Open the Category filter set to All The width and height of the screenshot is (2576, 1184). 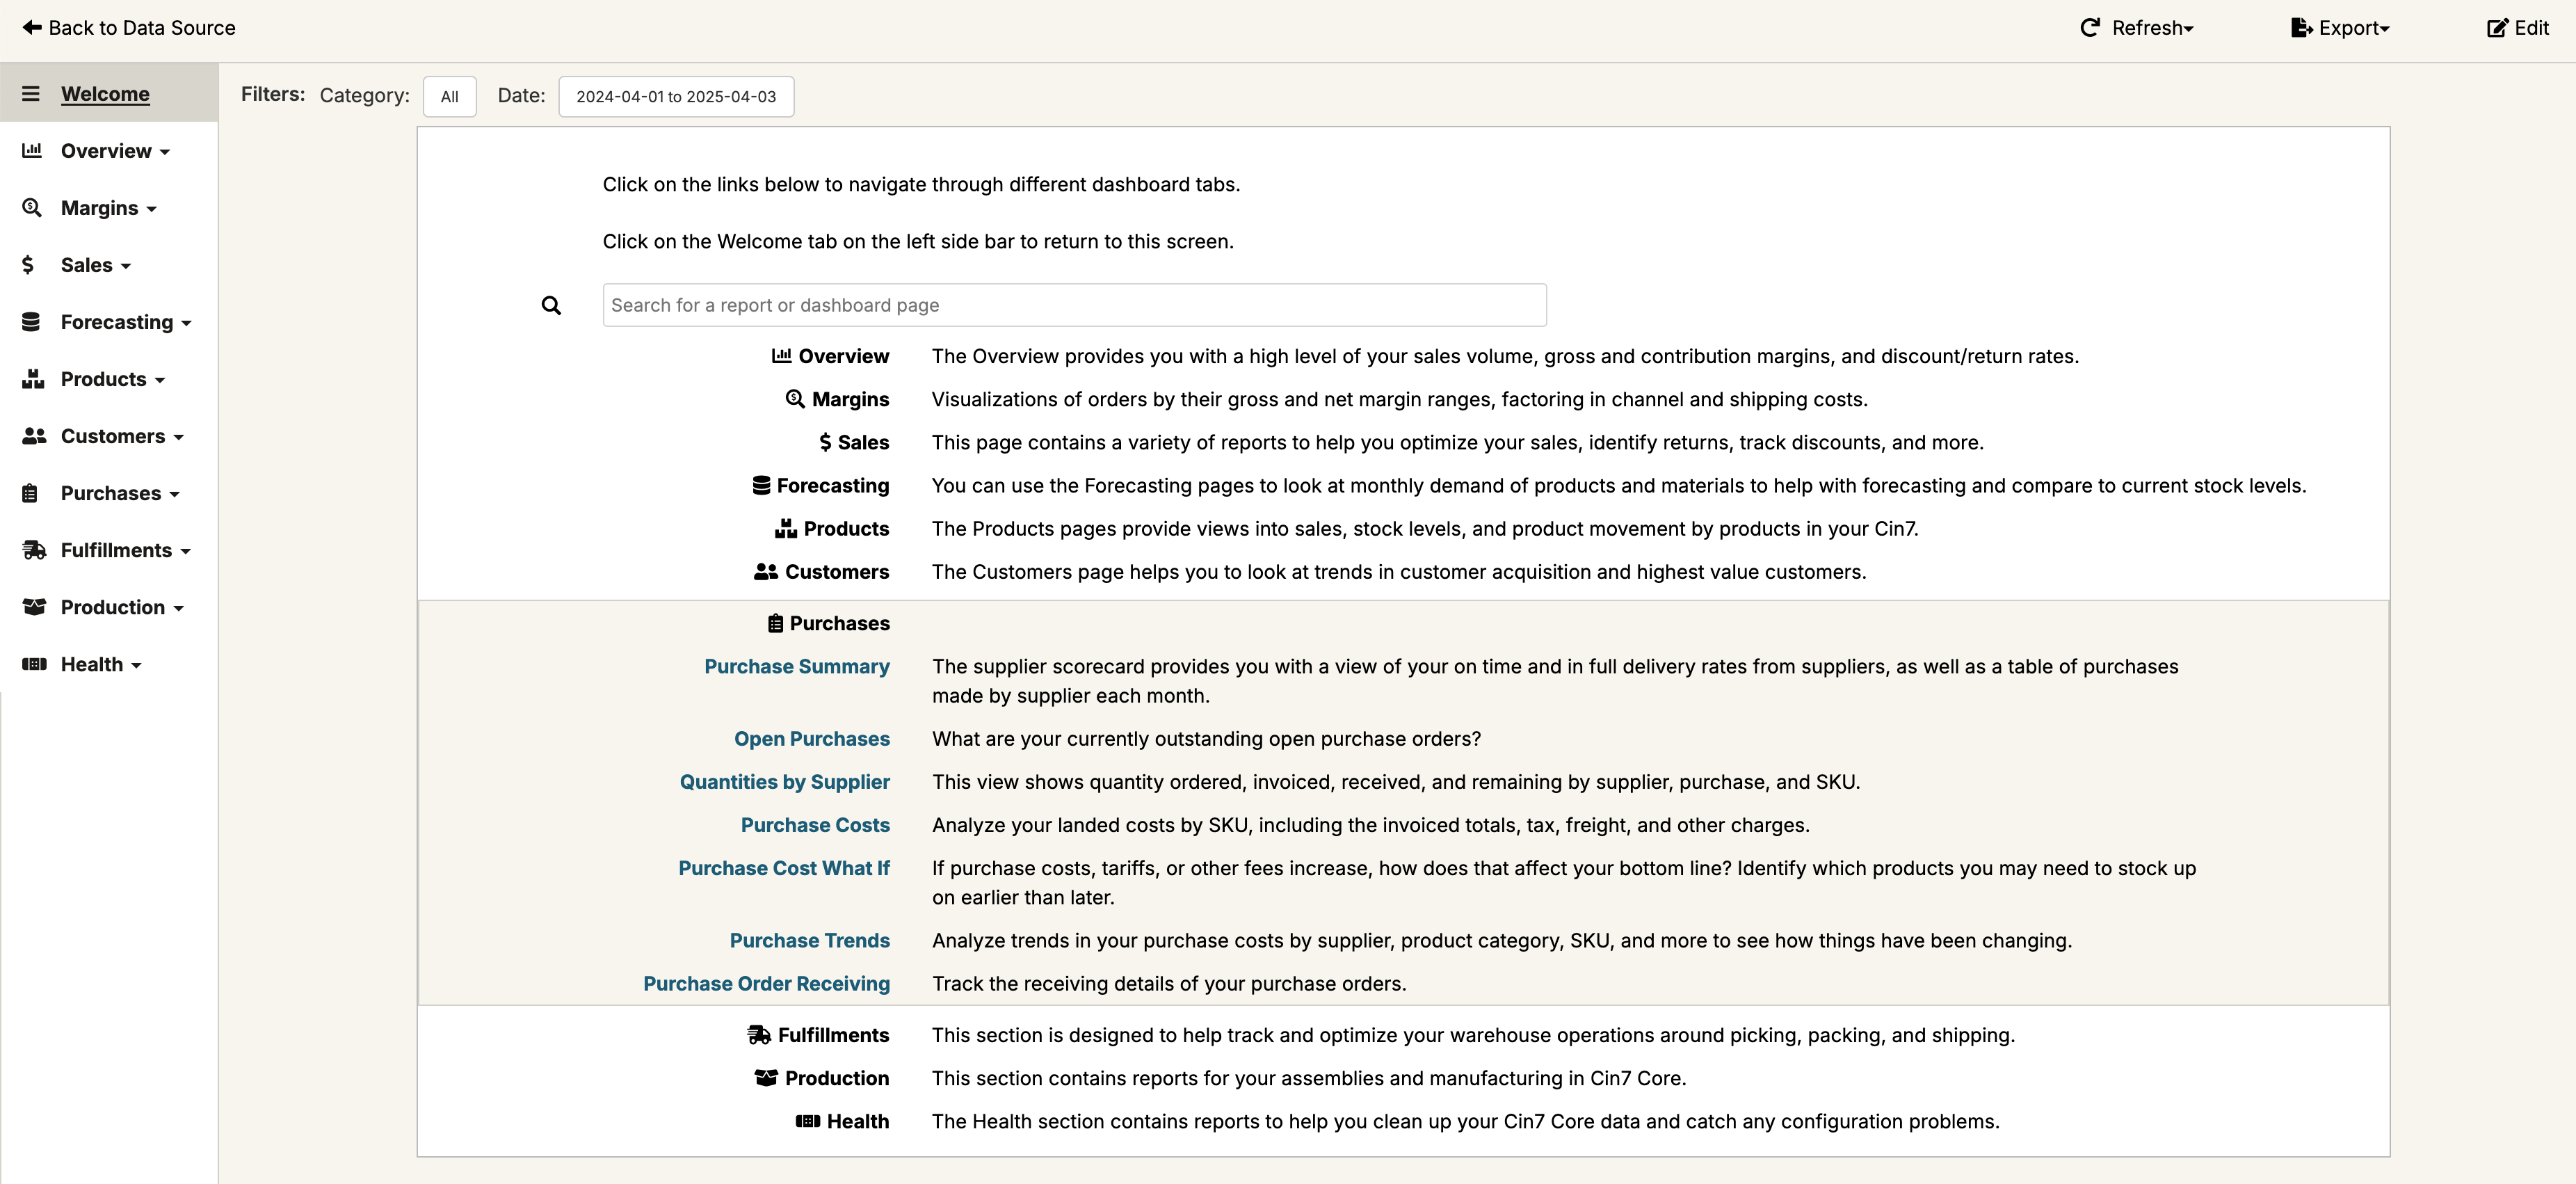(449, 96)
